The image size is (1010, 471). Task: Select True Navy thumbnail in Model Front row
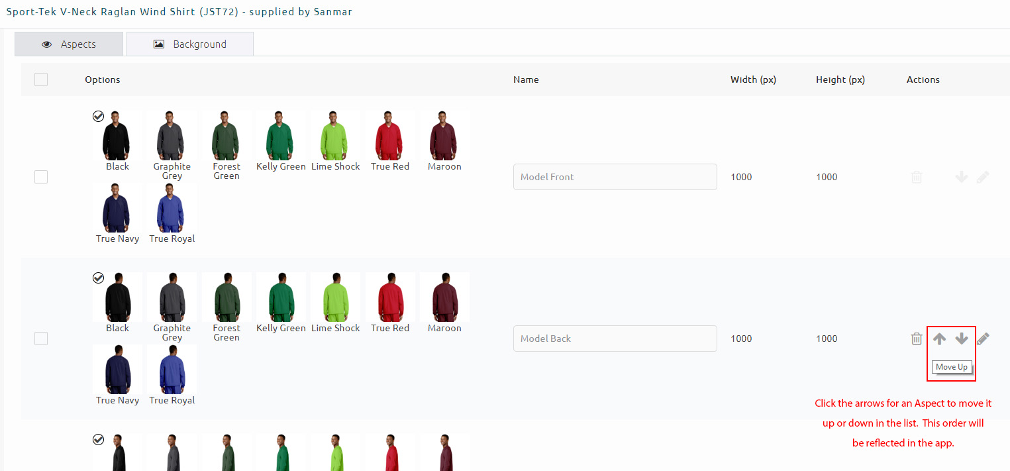tap(117, 208)
